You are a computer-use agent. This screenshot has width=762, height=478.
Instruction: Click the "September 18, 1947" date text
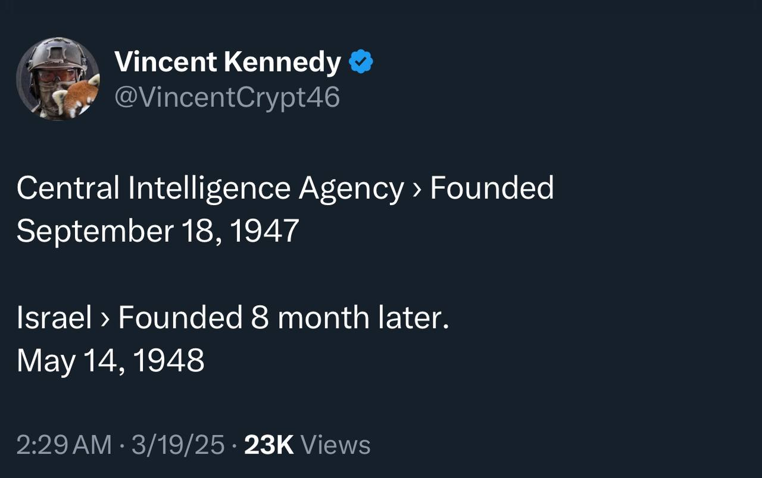158,231
